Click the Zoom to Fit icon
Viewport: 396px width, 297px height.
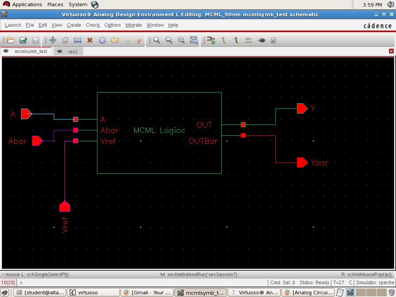tap(181, 40)
